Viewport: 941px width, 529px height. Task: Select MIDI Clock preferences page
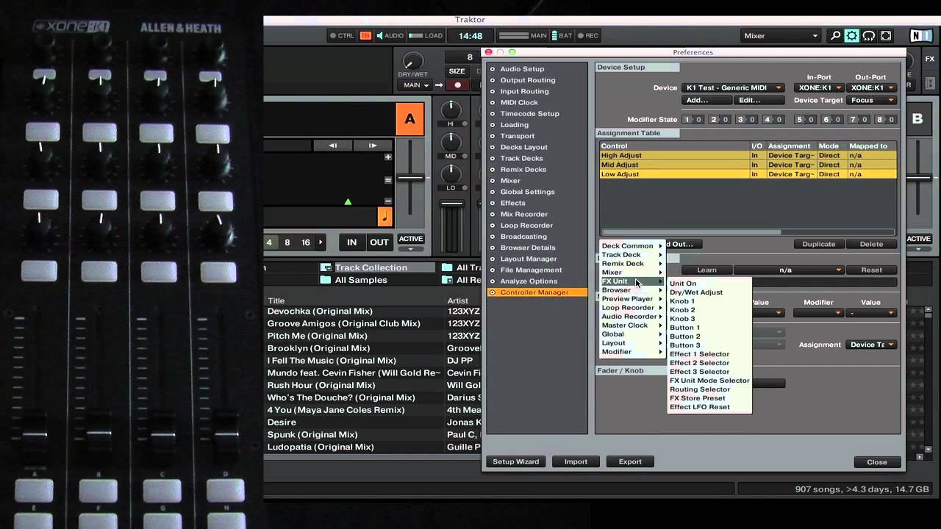point(519,102)
